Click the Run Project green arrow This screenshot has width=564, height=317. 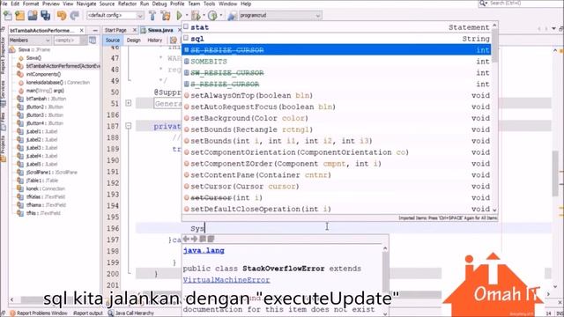pos(179,16)
